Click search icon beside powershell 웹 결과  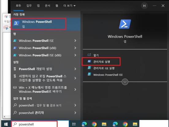pos(15,105)
